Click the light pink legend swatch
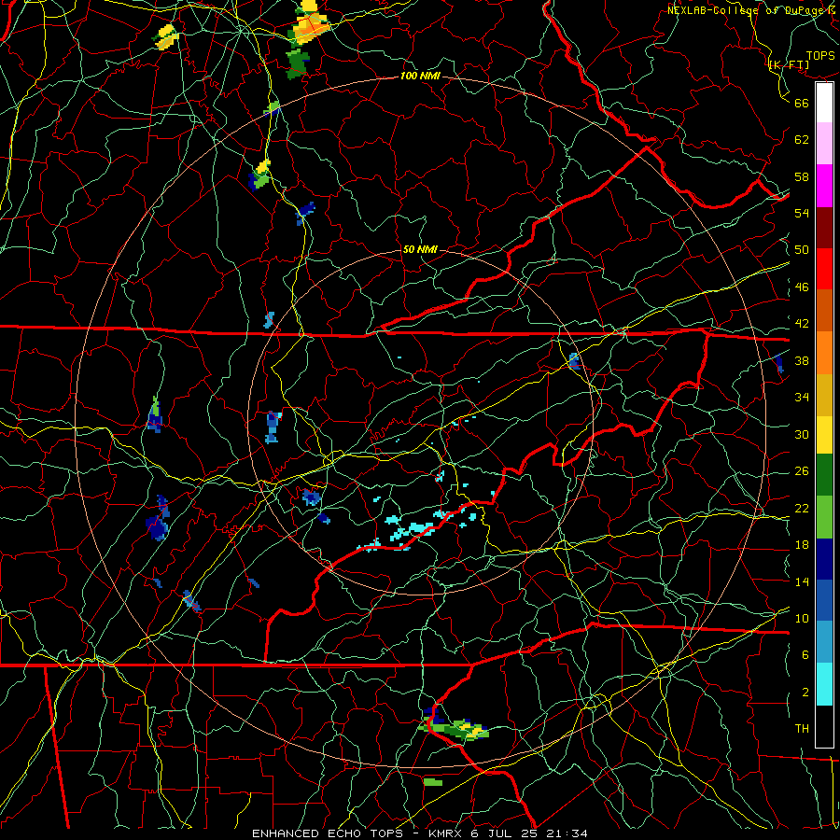Image resolution: width=840 pixels, height=840 pixels. point(824,144)
